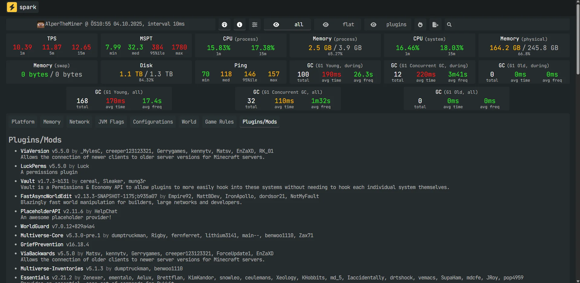Click the ViaBackwards plugin name
Screen dimensions: 580x283
(38, 253)
